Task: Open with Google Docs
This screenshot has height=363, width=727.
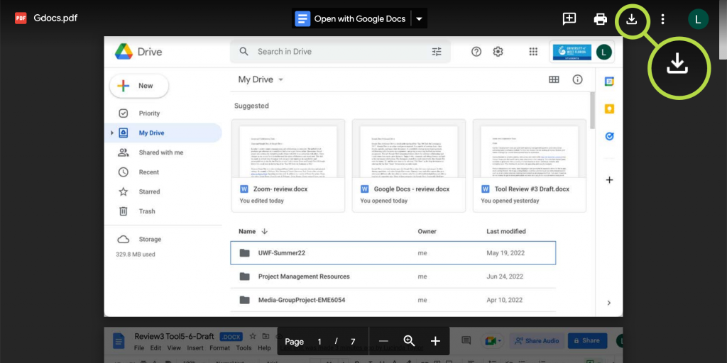Action: pos(351,19)
